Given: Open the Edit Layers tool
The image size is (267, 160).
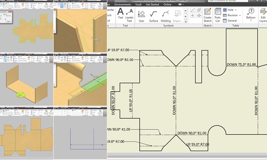Looking at the screenshot, I should 263,15.
